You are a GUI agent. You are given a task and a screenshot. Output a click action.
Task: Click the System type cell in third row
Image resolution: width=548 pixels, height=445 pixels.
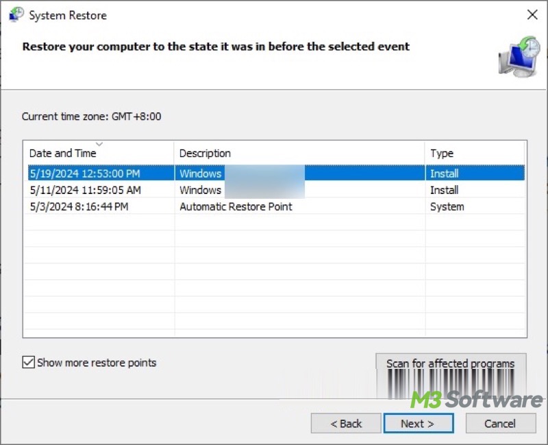pos(447,206)
